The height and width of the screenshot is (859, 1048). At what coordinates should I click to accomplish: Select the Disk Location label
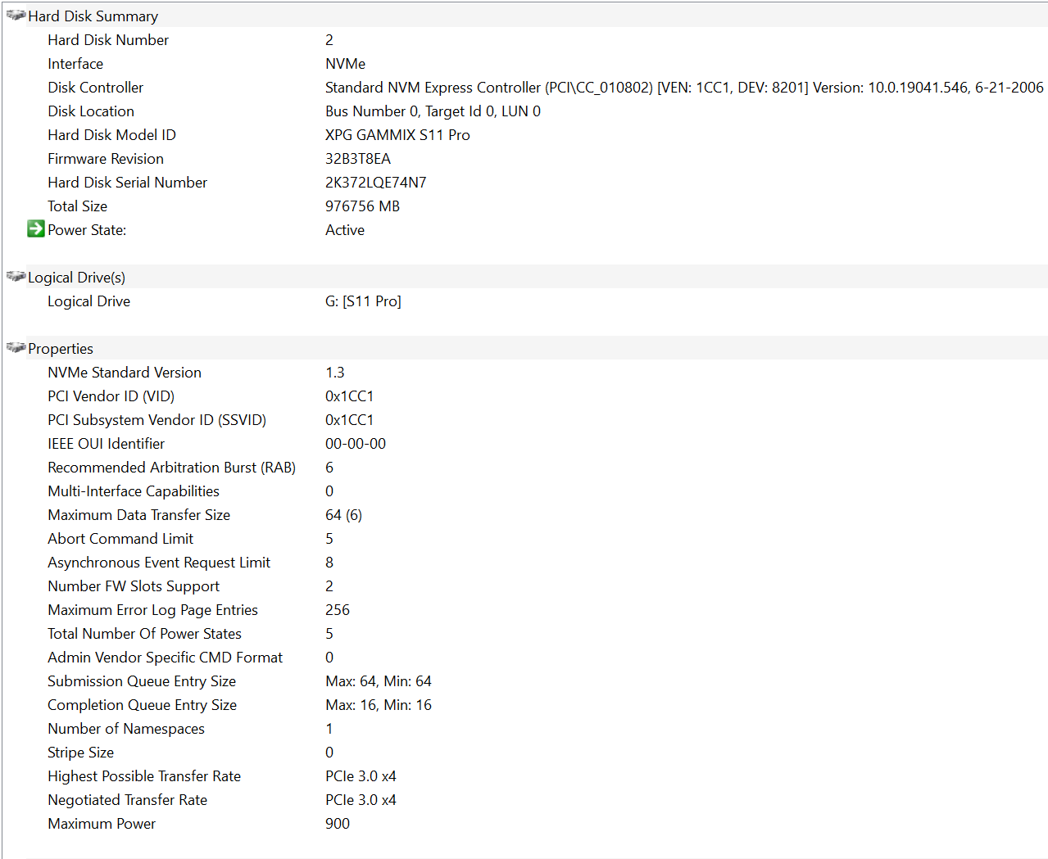(91, 111)
